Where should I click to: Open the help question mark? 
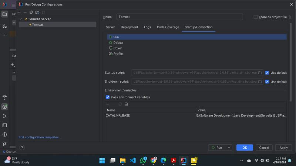[x=22, y=148]
